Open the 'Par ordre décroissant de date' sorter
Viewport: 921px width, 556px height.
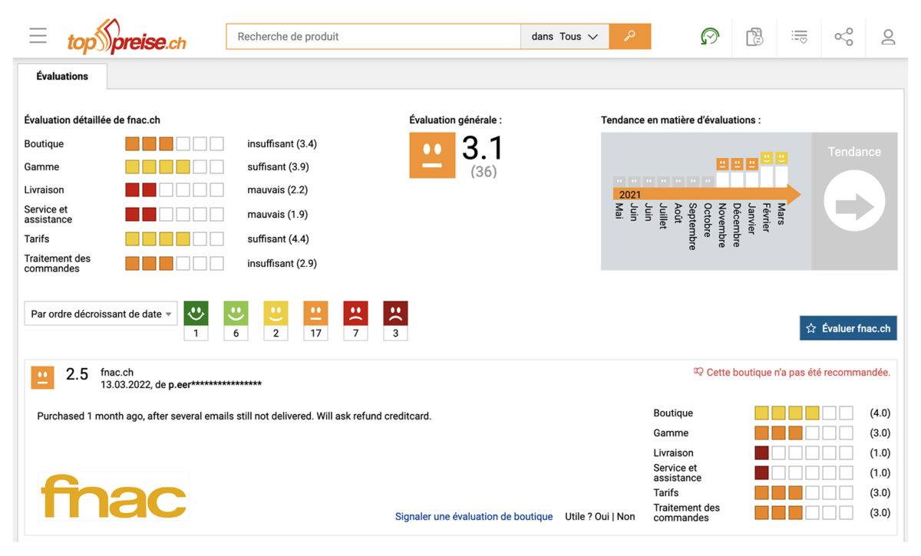[x=101, y=314]
